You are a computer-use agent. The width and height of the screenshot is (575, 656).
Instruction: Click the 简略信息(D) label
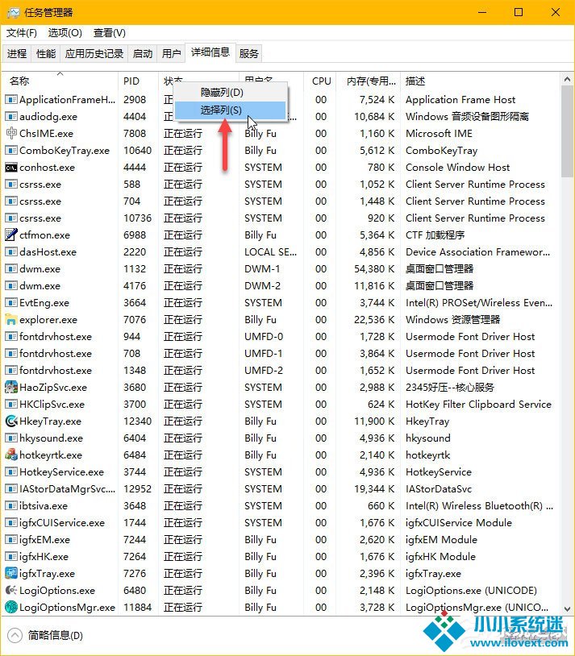[56, 635]
